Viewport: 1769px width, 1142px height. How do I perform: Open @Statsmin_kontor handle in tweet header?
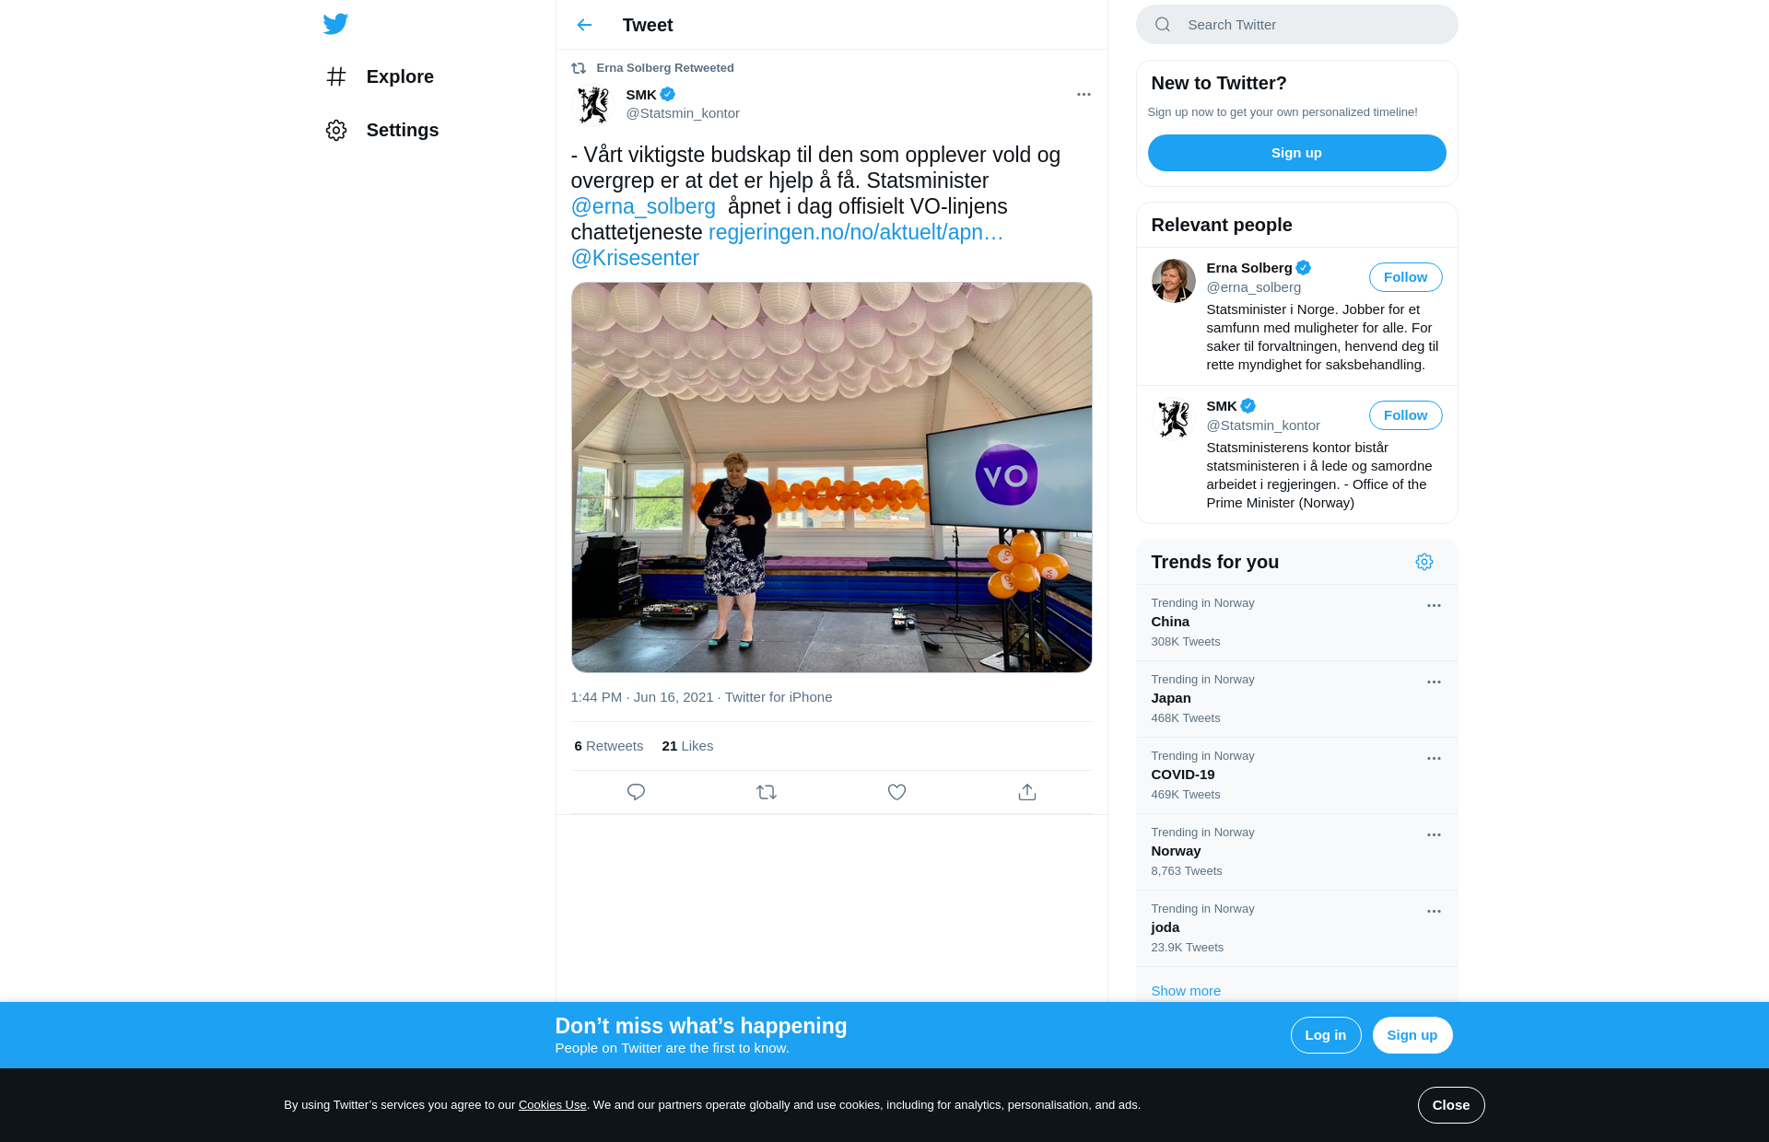682,113
